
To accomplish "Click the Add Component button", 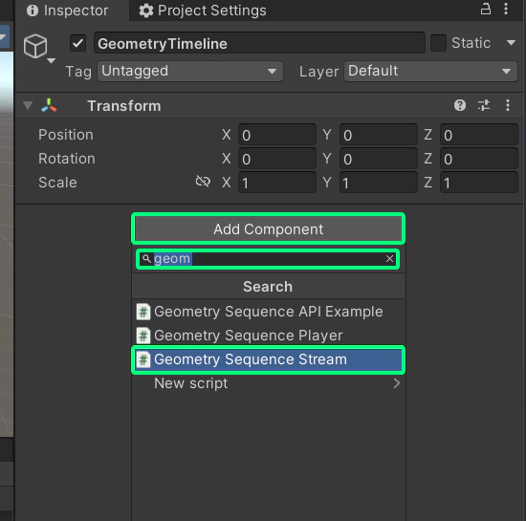I will (x=269, y=229).
